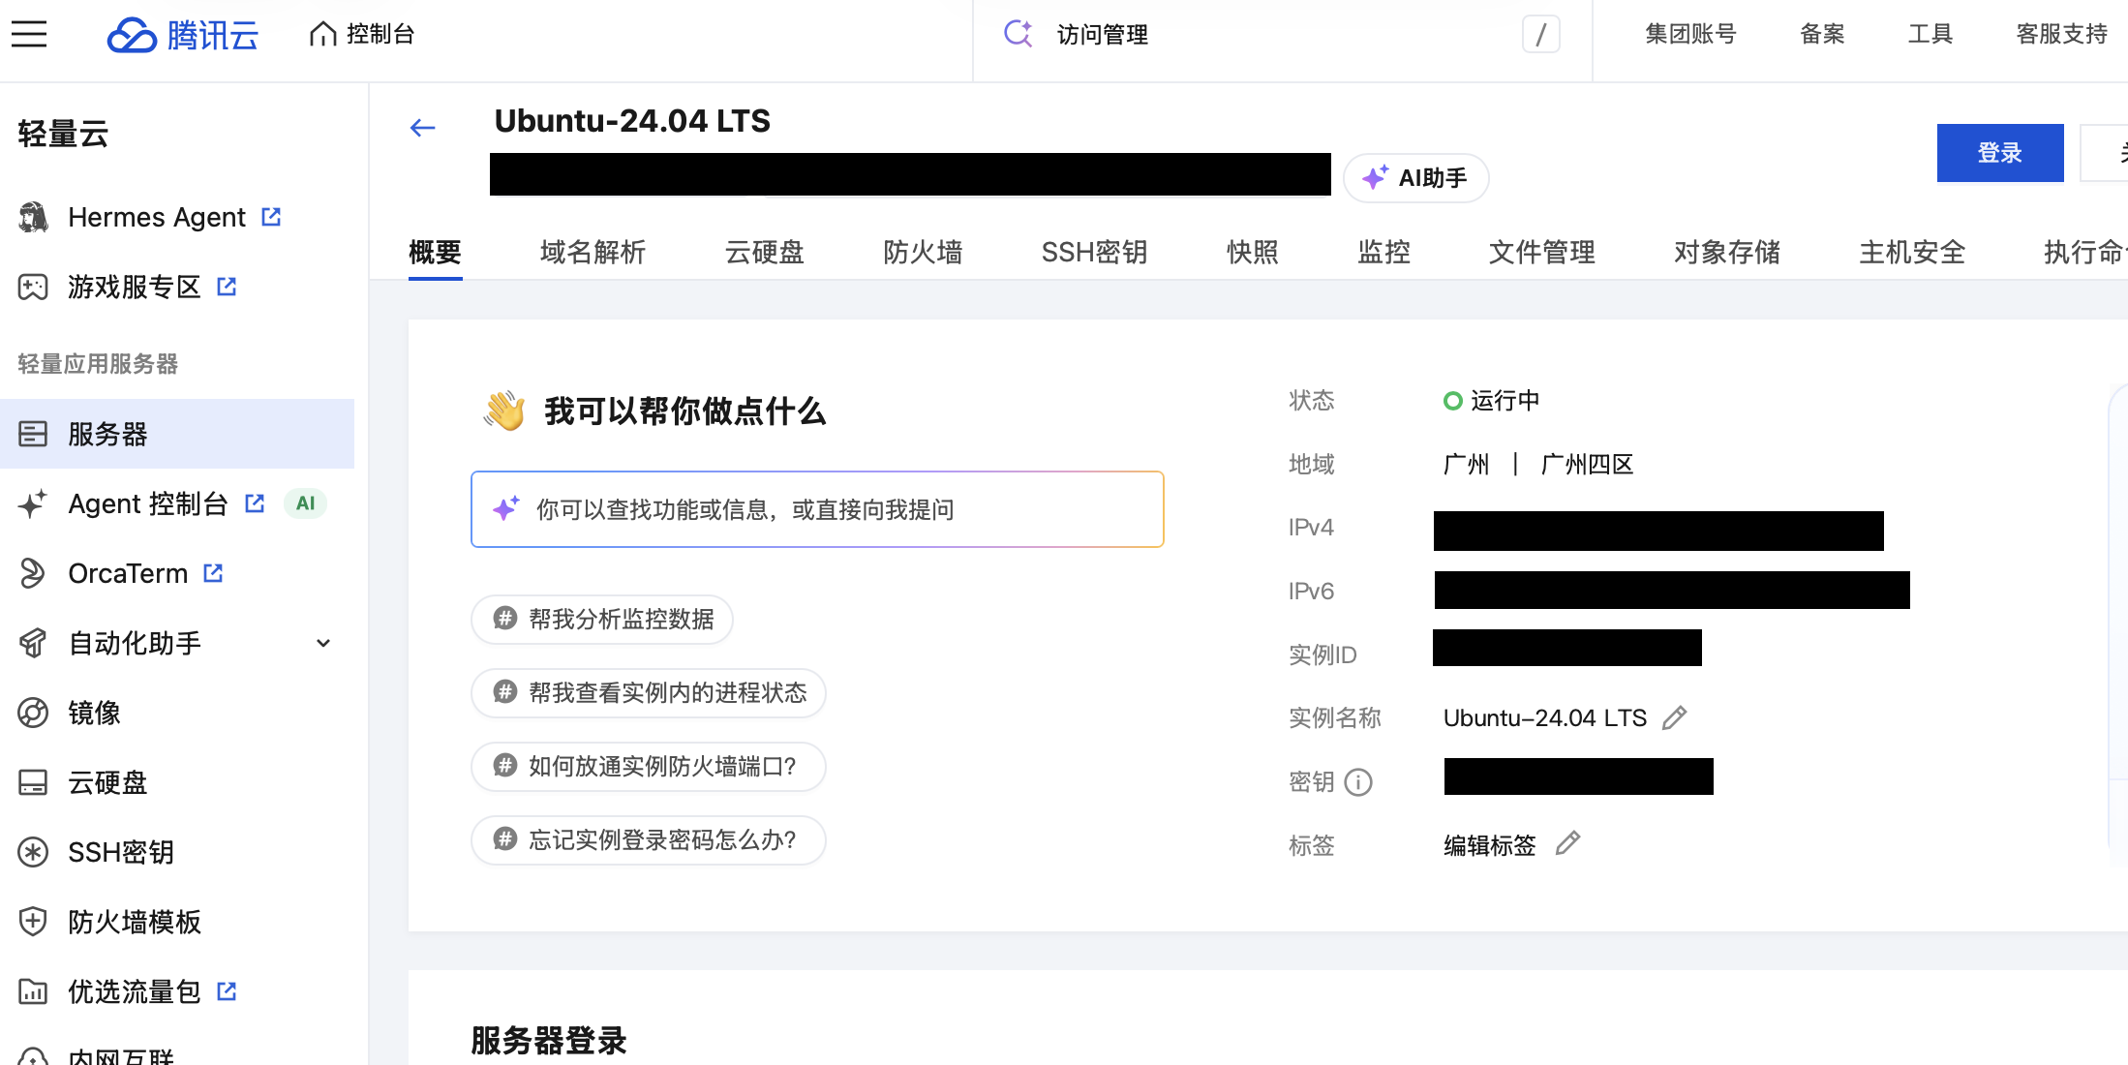Expand the 自动化助手 submenu chevron

tap(323, 643)
